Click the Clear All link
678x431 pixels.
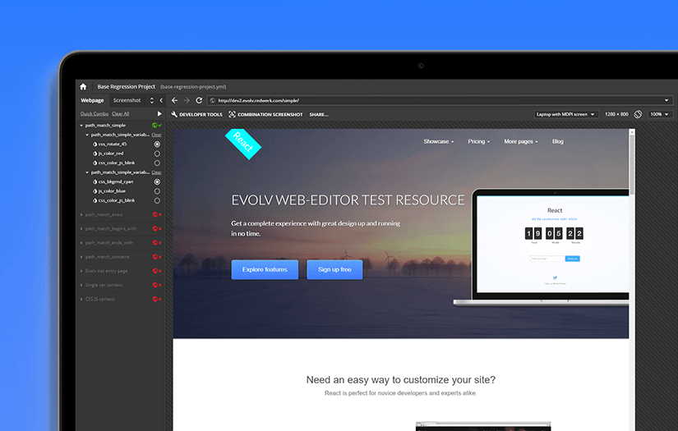point(121,113)
